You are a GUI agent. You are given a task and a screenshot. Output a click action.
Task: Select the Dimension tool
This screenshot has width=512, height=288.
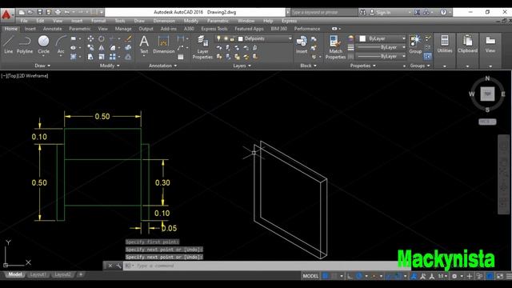163,45
